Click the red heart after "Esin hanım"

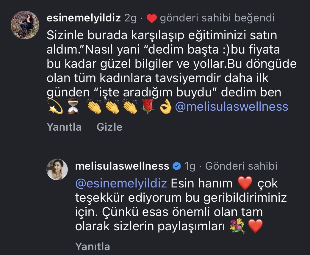245,183
